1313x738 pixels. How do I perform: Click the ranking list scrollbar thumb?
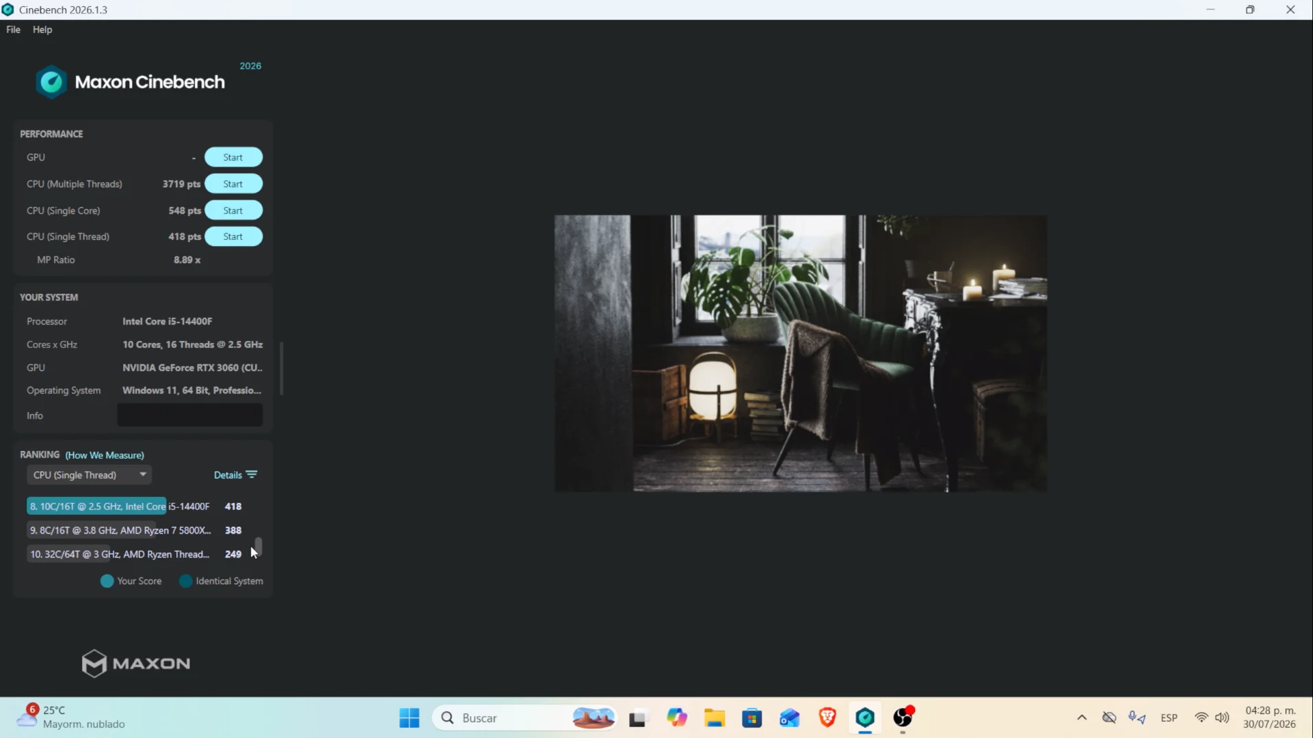pyautogui.click(x=258, y=547)
